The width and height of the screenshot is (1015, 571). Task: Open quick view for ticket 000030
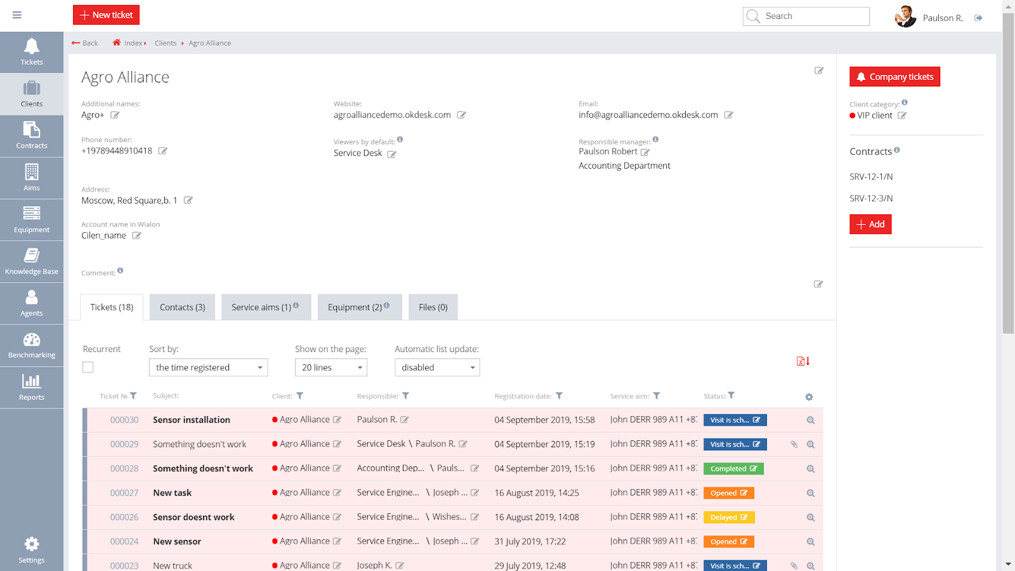coord(810,419)
